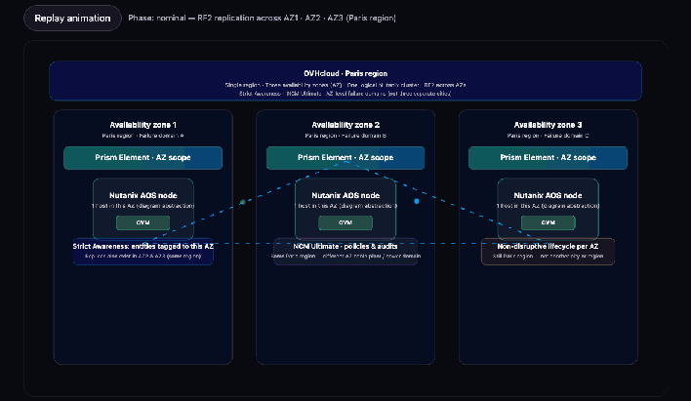Click the Replay animation button
This screenshot has height=401, width=691.
pyautogui.click(x=72, y=19)
